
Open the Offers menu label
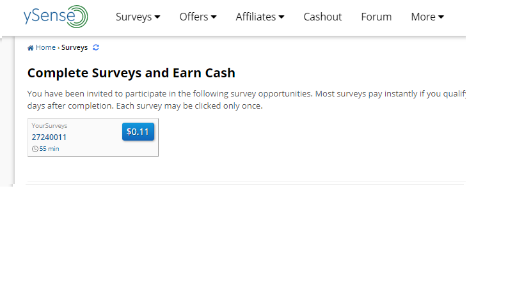pos(194,17)
